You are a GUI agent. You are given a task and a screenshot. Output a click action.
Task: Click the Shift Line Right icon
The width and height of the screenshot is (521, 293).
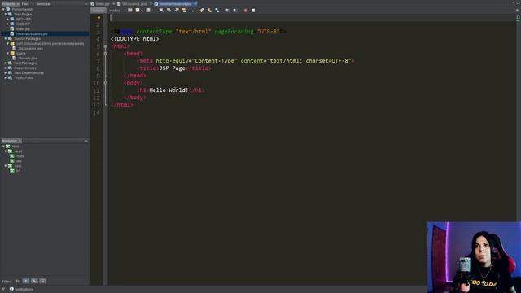(235, 11)
